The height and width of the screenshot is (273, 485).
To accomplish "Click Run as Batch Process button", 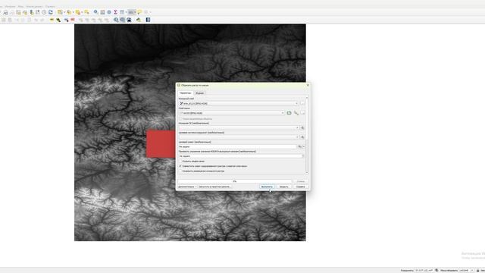I will click(x=214, y=187).
